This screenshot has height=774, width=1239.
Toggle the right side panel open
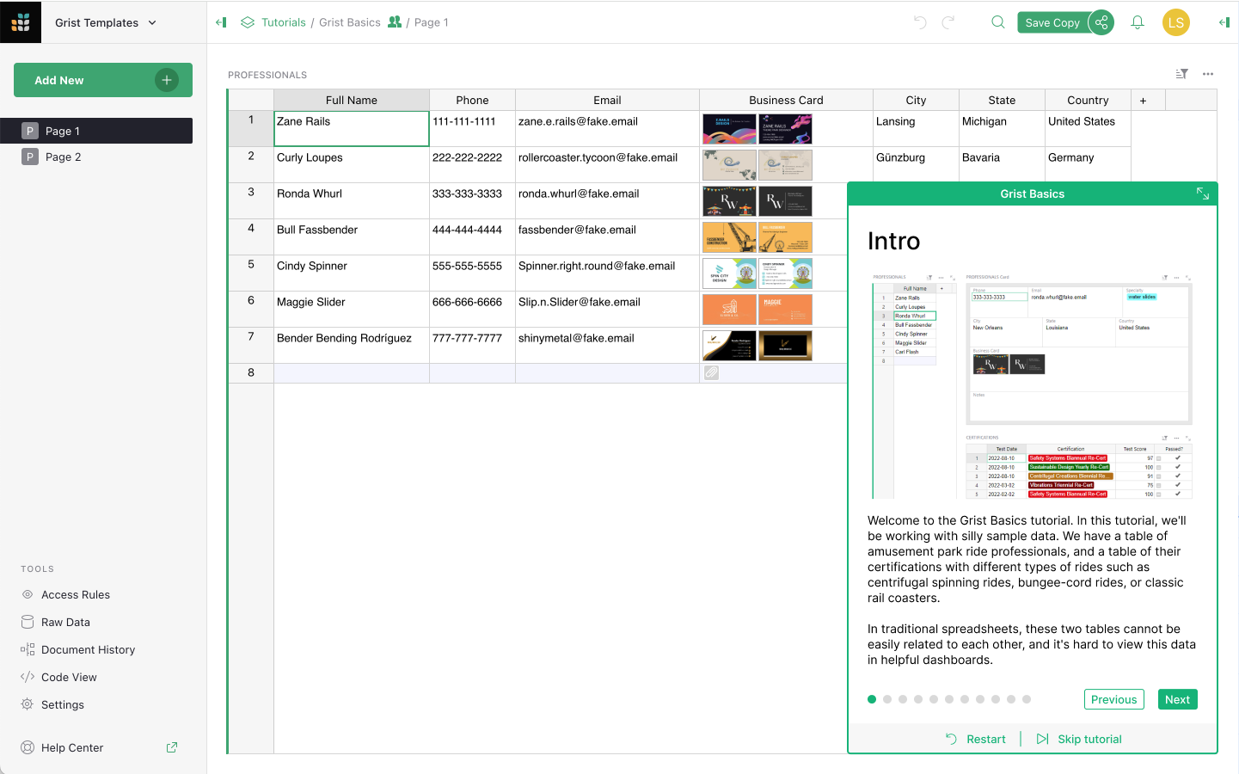tap(1224, 22)
